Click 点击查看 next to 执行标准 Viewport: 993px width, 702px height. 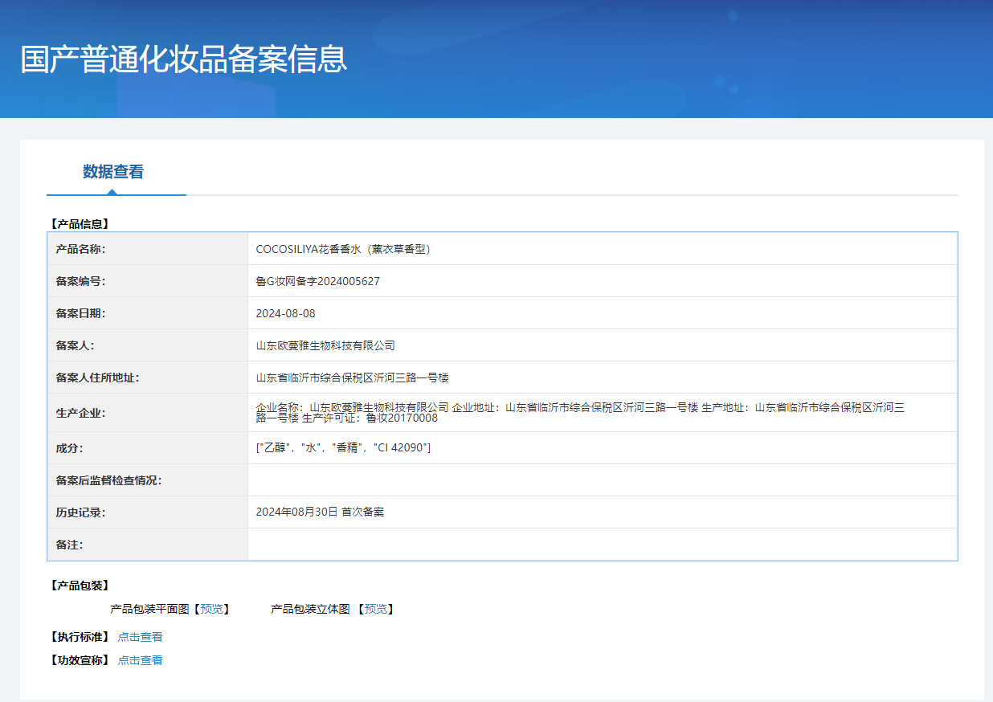140,637
